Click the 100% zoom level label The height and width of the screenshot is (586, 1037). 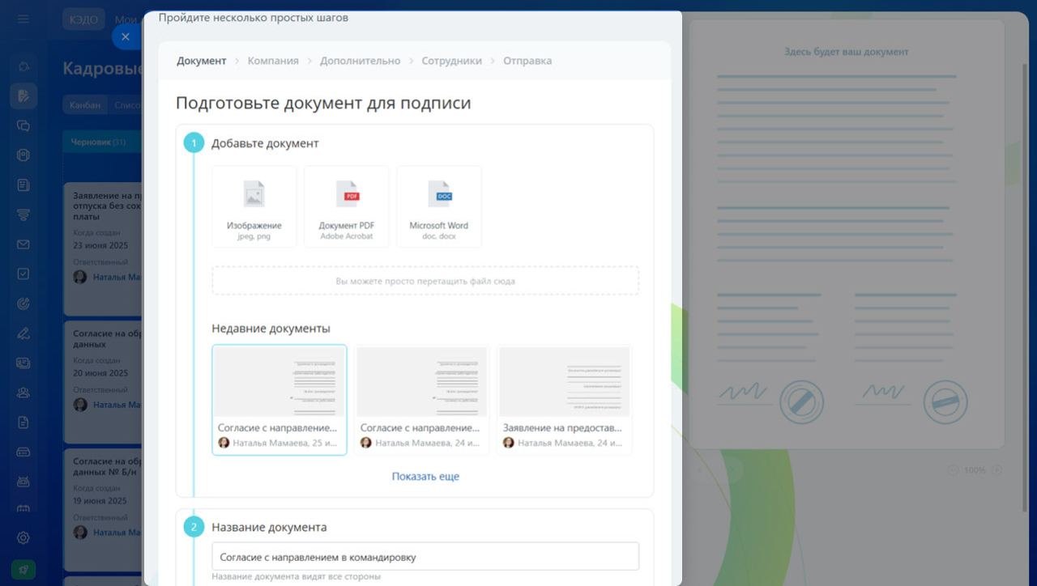975,470
